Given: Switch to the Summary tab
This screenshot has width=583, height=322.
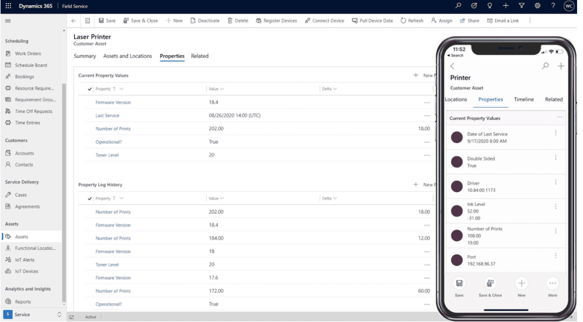Looking at the screenshot, I should [x=84, y=56].
